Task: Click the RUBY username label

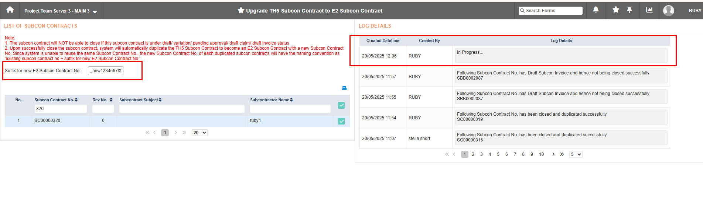Action: 695,11
